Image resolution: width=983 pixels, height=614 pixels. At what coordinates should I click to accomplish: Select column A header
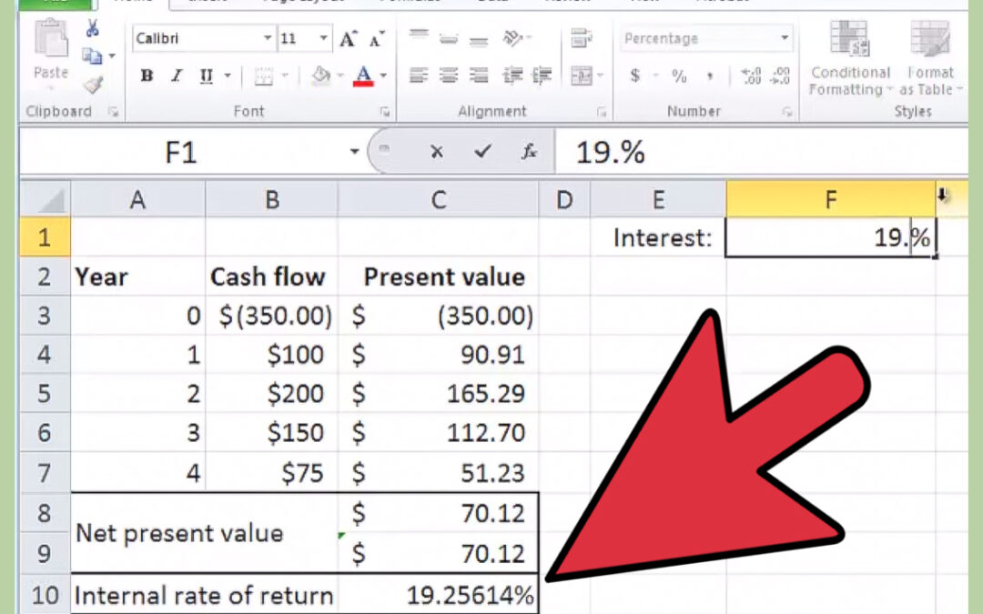click(x=138, y=200)
